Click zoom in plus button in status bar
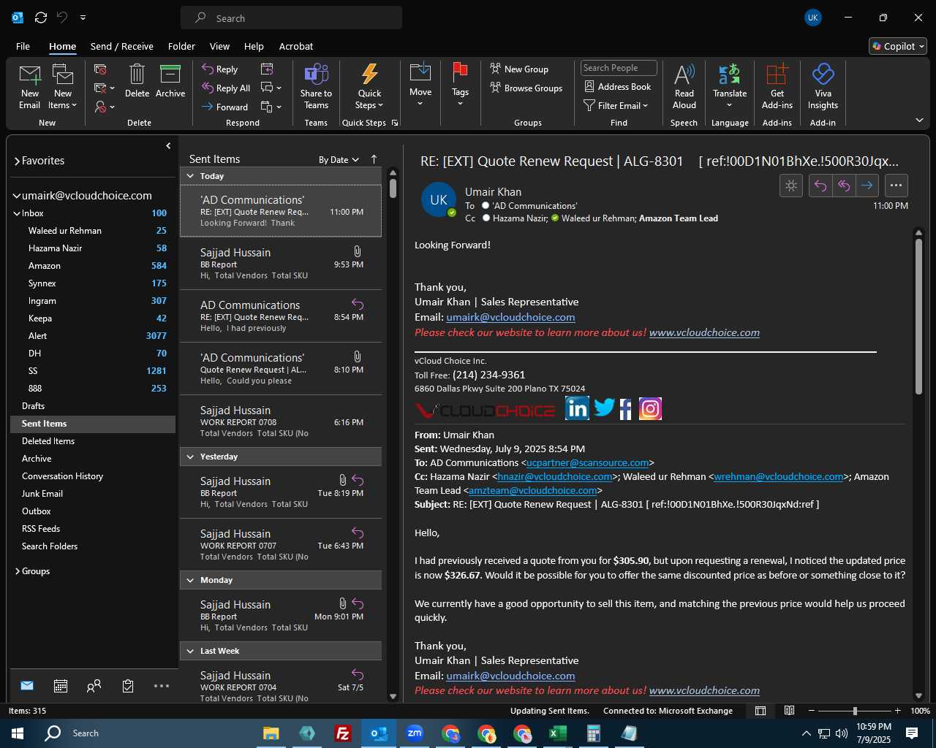Image resolution: width=936 pixels, height=748 pixels. click(x=898, y=711)
